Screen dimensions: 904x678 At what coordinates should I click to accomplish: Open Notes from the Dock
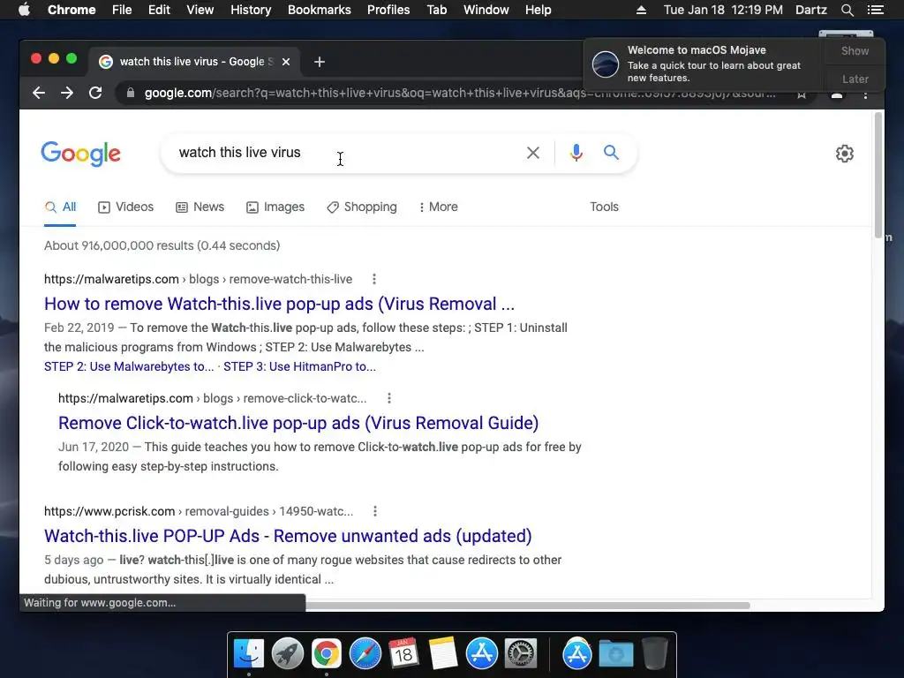pos(443,654)
